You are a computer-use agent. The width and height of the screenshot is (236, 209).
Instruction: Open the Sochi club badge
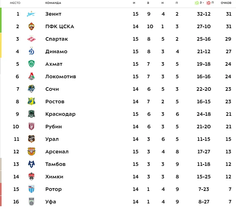[x=31, y=89]
